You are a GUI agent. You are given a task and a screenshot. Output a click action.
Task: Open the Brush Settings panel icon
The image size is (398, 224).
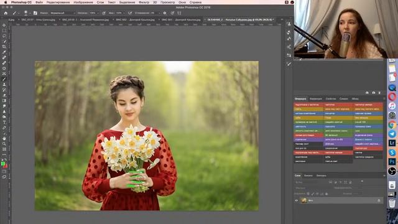point(35,13)
